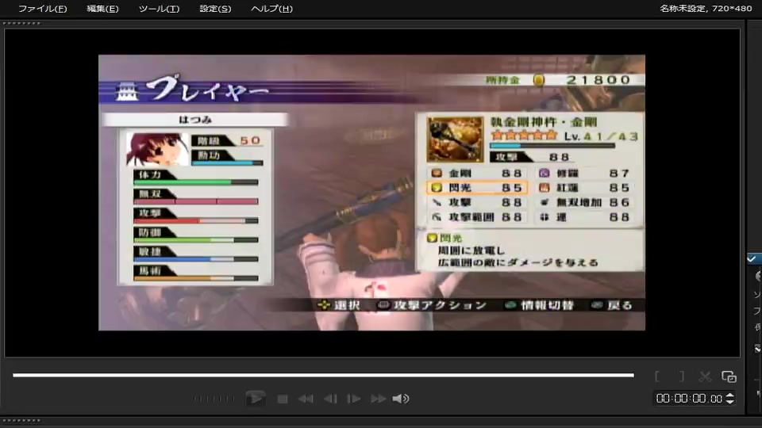The width and height of the screenshot is (762, 428).
Task: Set mark-in with the left bracket icon
Action: [657, 376]
